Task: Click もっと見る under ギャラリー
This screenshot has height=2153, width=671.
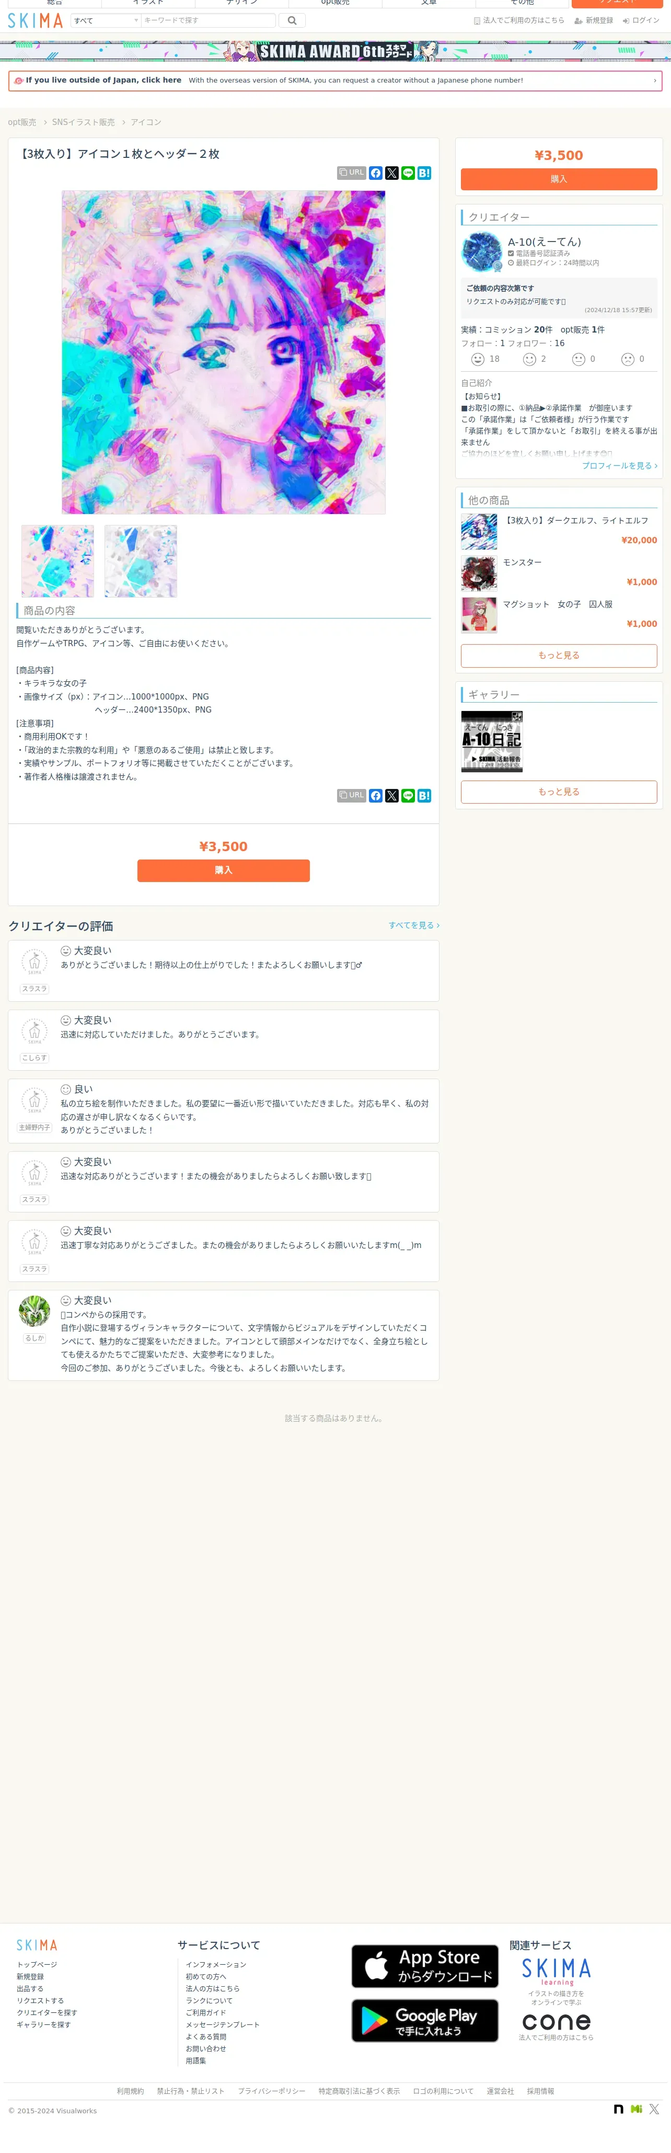Action: click(559, 792)
